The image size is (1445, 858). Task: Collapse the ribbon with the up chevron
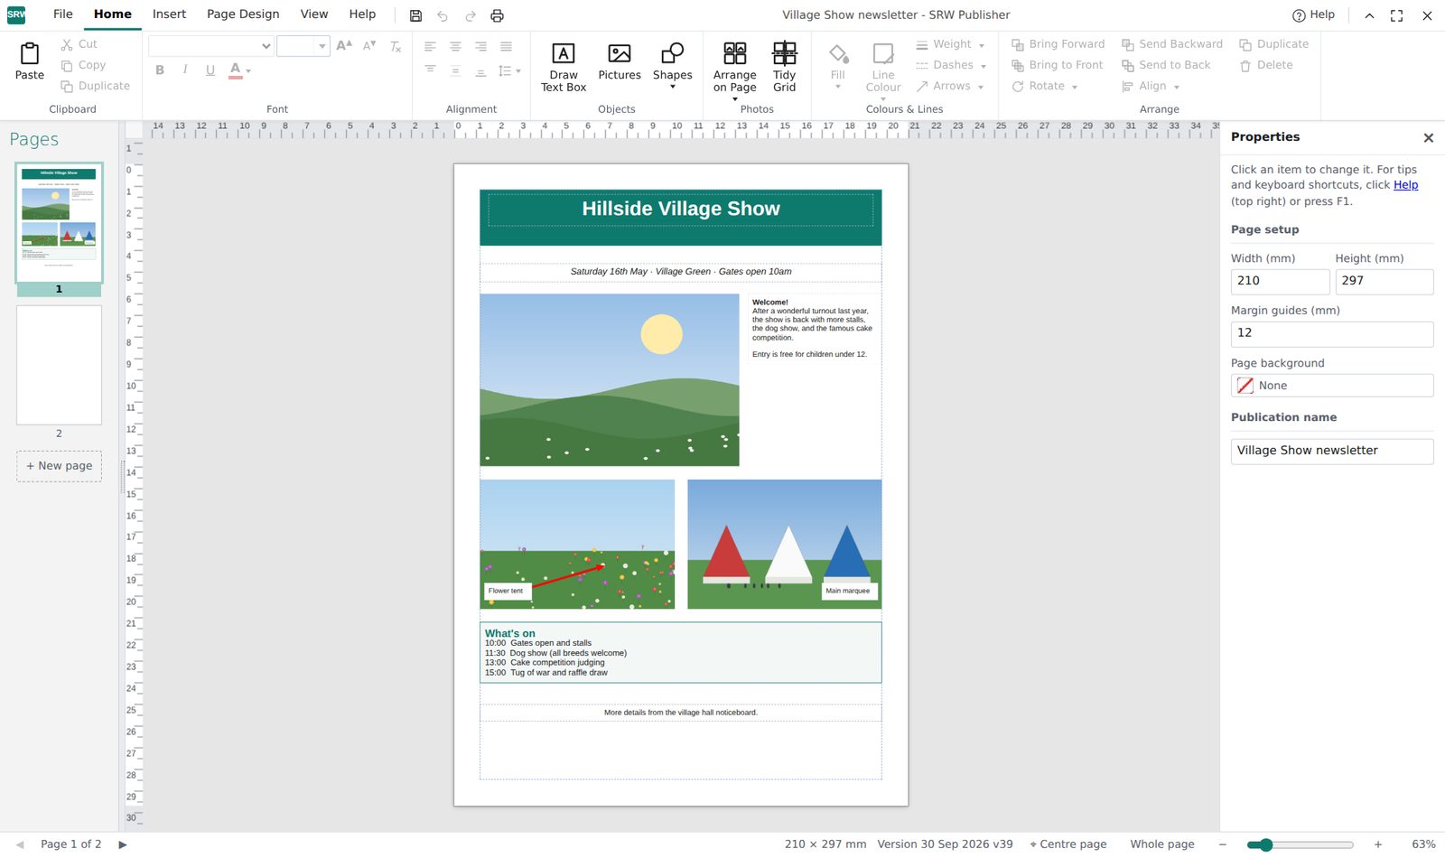pyautogui.click(x=1369, y=15)
